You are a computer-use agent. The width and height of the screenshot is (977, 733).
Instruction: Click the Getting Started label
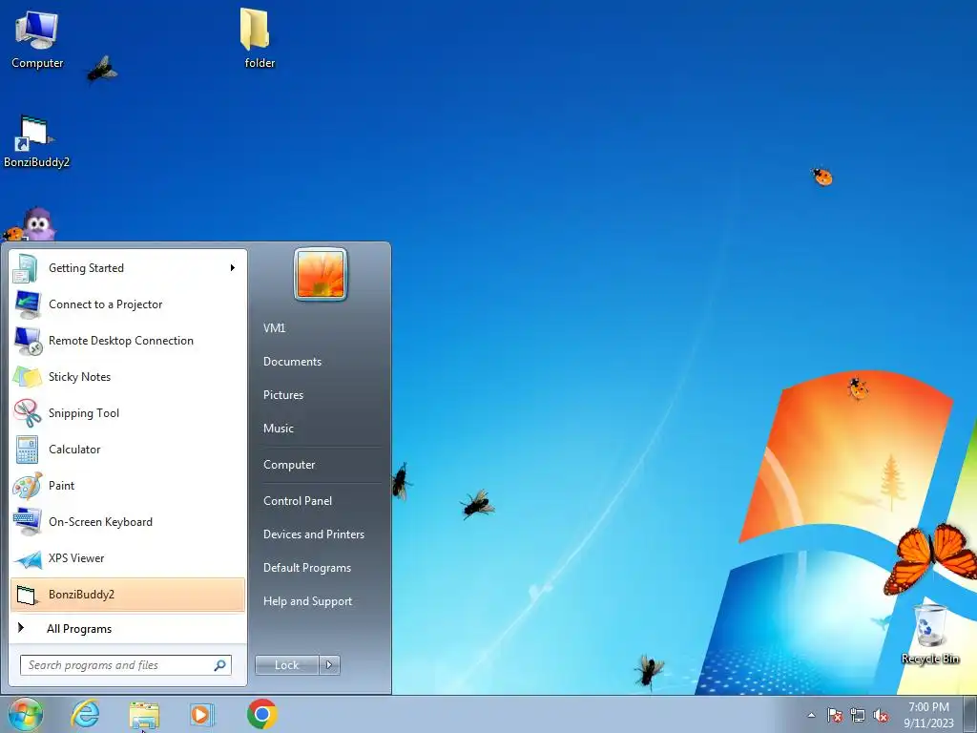[86, 268]
